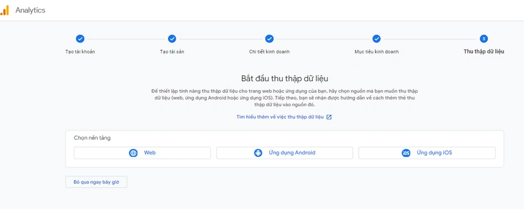Click the checkmark circle above Tạo tài khoản
The width and height of the screenshot is (524, 209).
[80, 39]
